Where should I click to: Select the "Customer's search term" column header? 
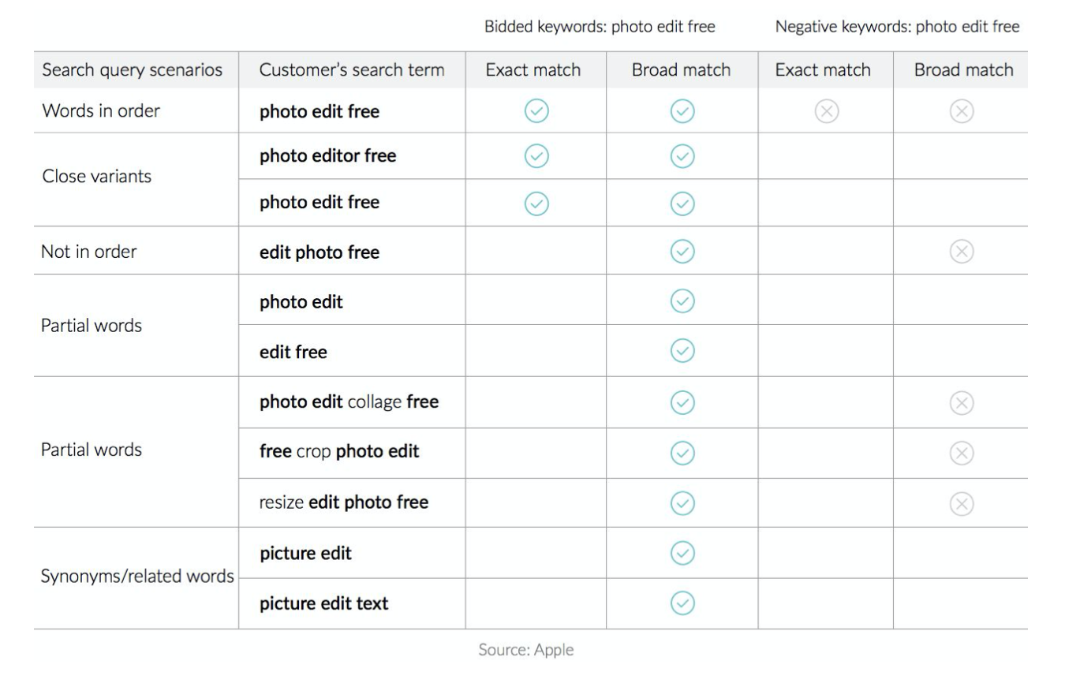coord(352,70)
